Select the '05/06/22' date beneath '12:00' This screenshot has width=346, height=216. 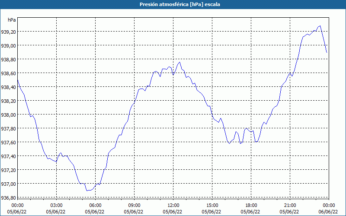[x=173, y=212]
